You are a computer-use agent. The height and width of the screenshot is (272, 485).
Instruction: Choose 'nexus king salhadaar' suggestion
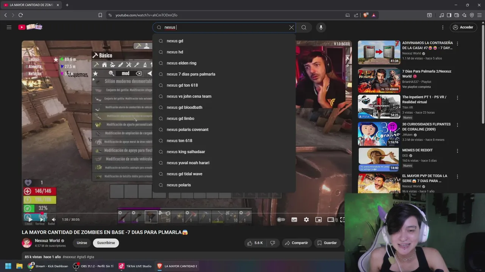(x=224, y=151)
